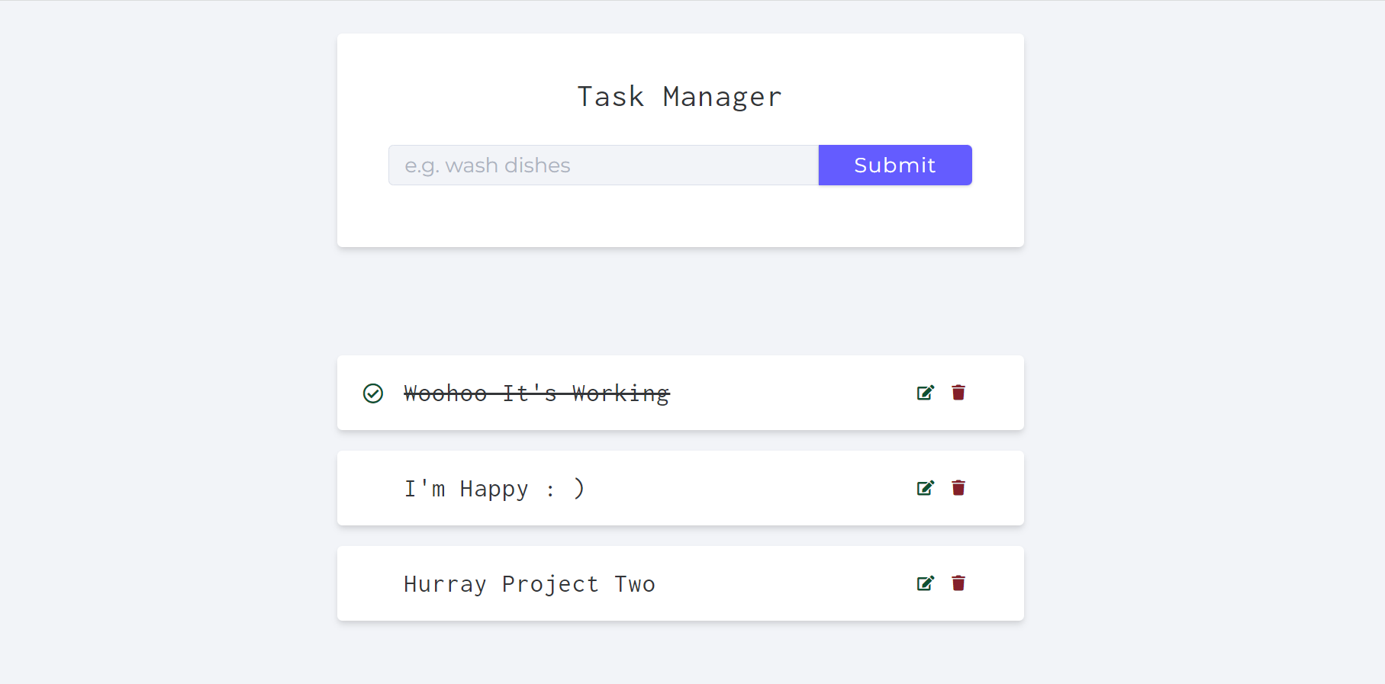This screenshot has height=684, width=1385.
Task: Click the completed checkmark icon for Woohoo It's Working
Action: tap(373, 393)
